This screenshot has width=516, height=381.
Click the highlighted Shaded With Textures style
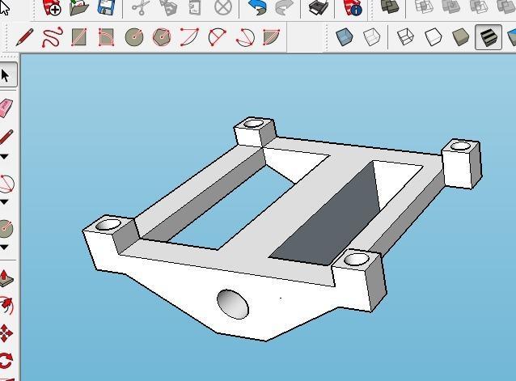point(489,37)
